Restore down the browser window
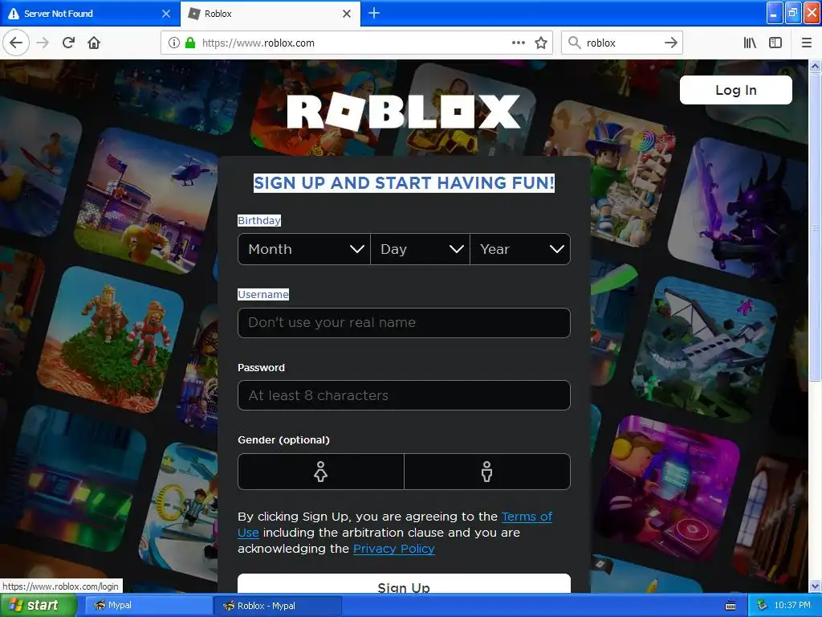 793,13
